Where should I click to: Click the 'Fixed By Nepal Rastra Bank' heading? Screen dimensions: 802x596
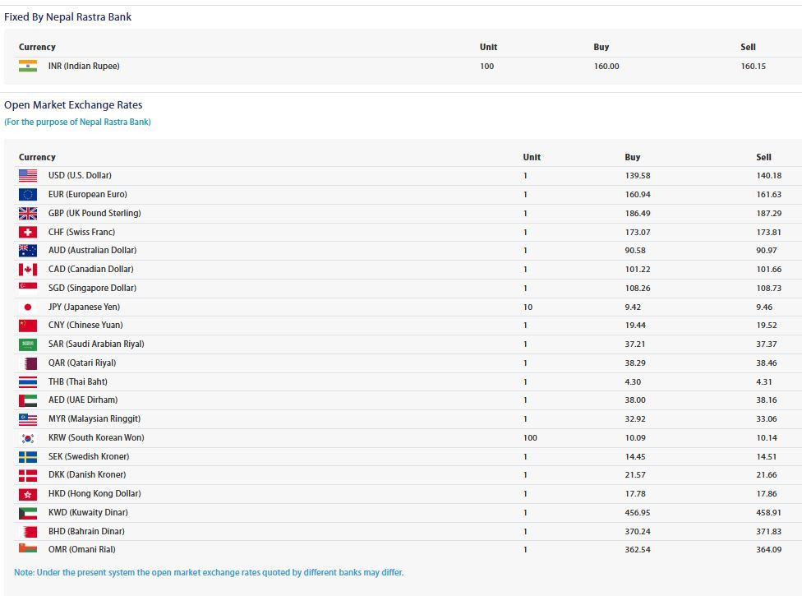click(x=67, y=17)
